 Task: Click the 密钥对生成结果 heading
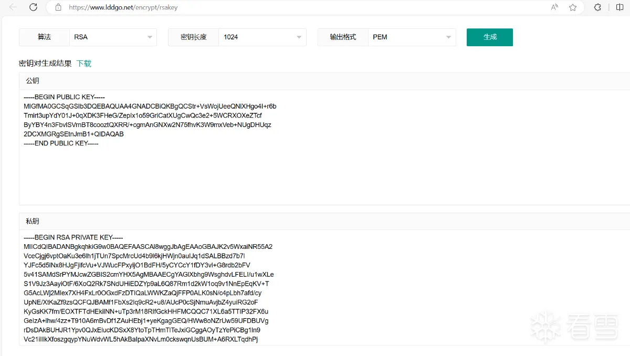(x=45, y=64)
